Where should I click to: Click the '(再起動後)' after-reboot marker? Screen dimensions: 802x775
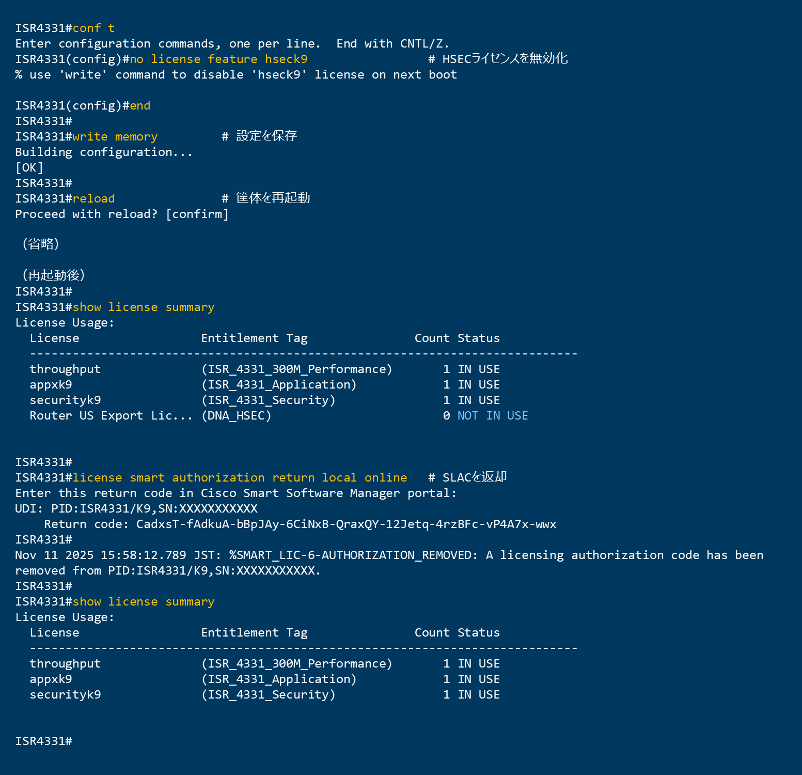pyautogui.click(x=53, y=275)
